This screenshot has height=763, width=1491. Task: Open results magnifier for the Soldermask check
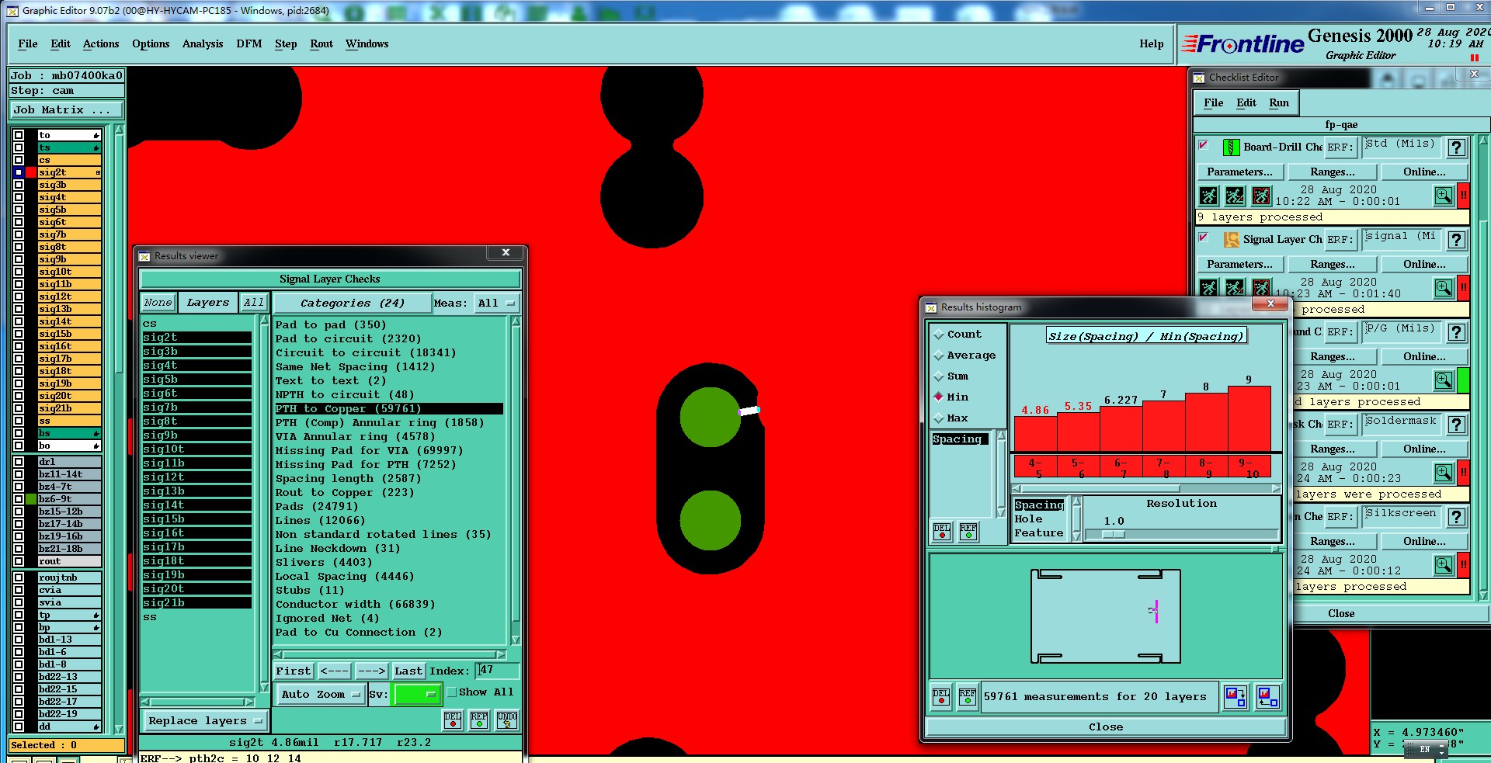point(1443,473)
